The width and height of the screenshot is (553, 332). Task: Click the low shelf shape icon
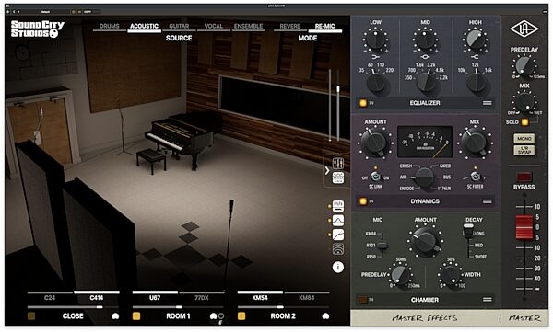click(375, 57)
